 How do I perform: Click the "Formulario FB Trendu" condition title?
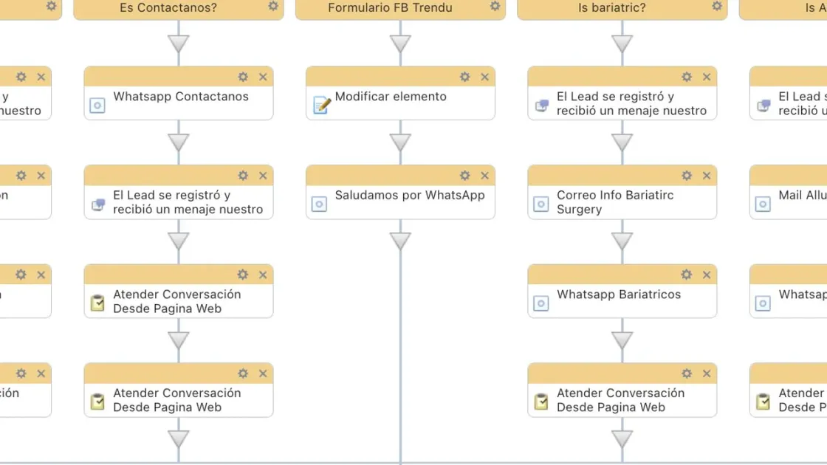click(391, 8)
